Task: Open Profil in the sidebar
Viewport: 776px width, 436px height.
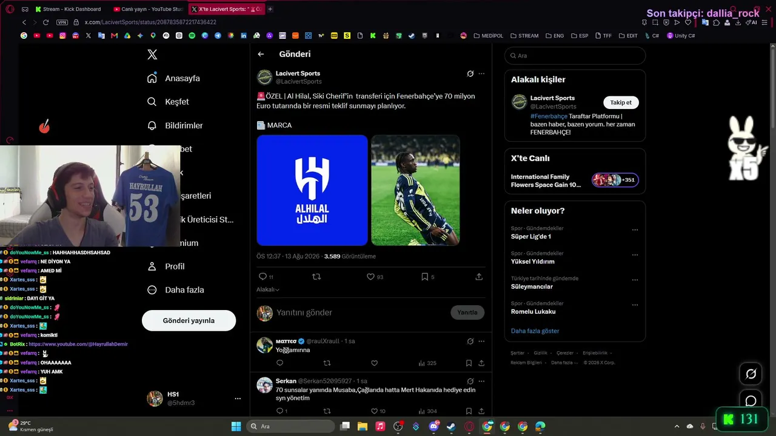Action: [x=166, y=266]
